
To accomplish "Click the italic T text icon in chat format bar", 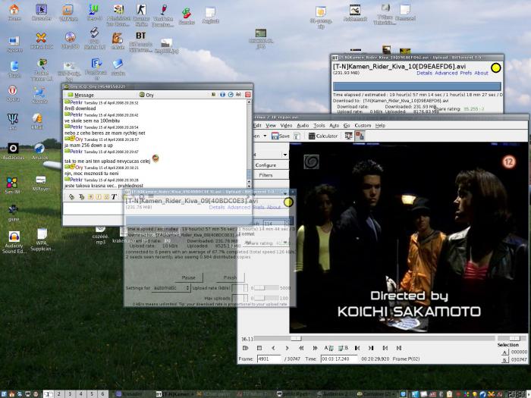I will click(114, 196).
